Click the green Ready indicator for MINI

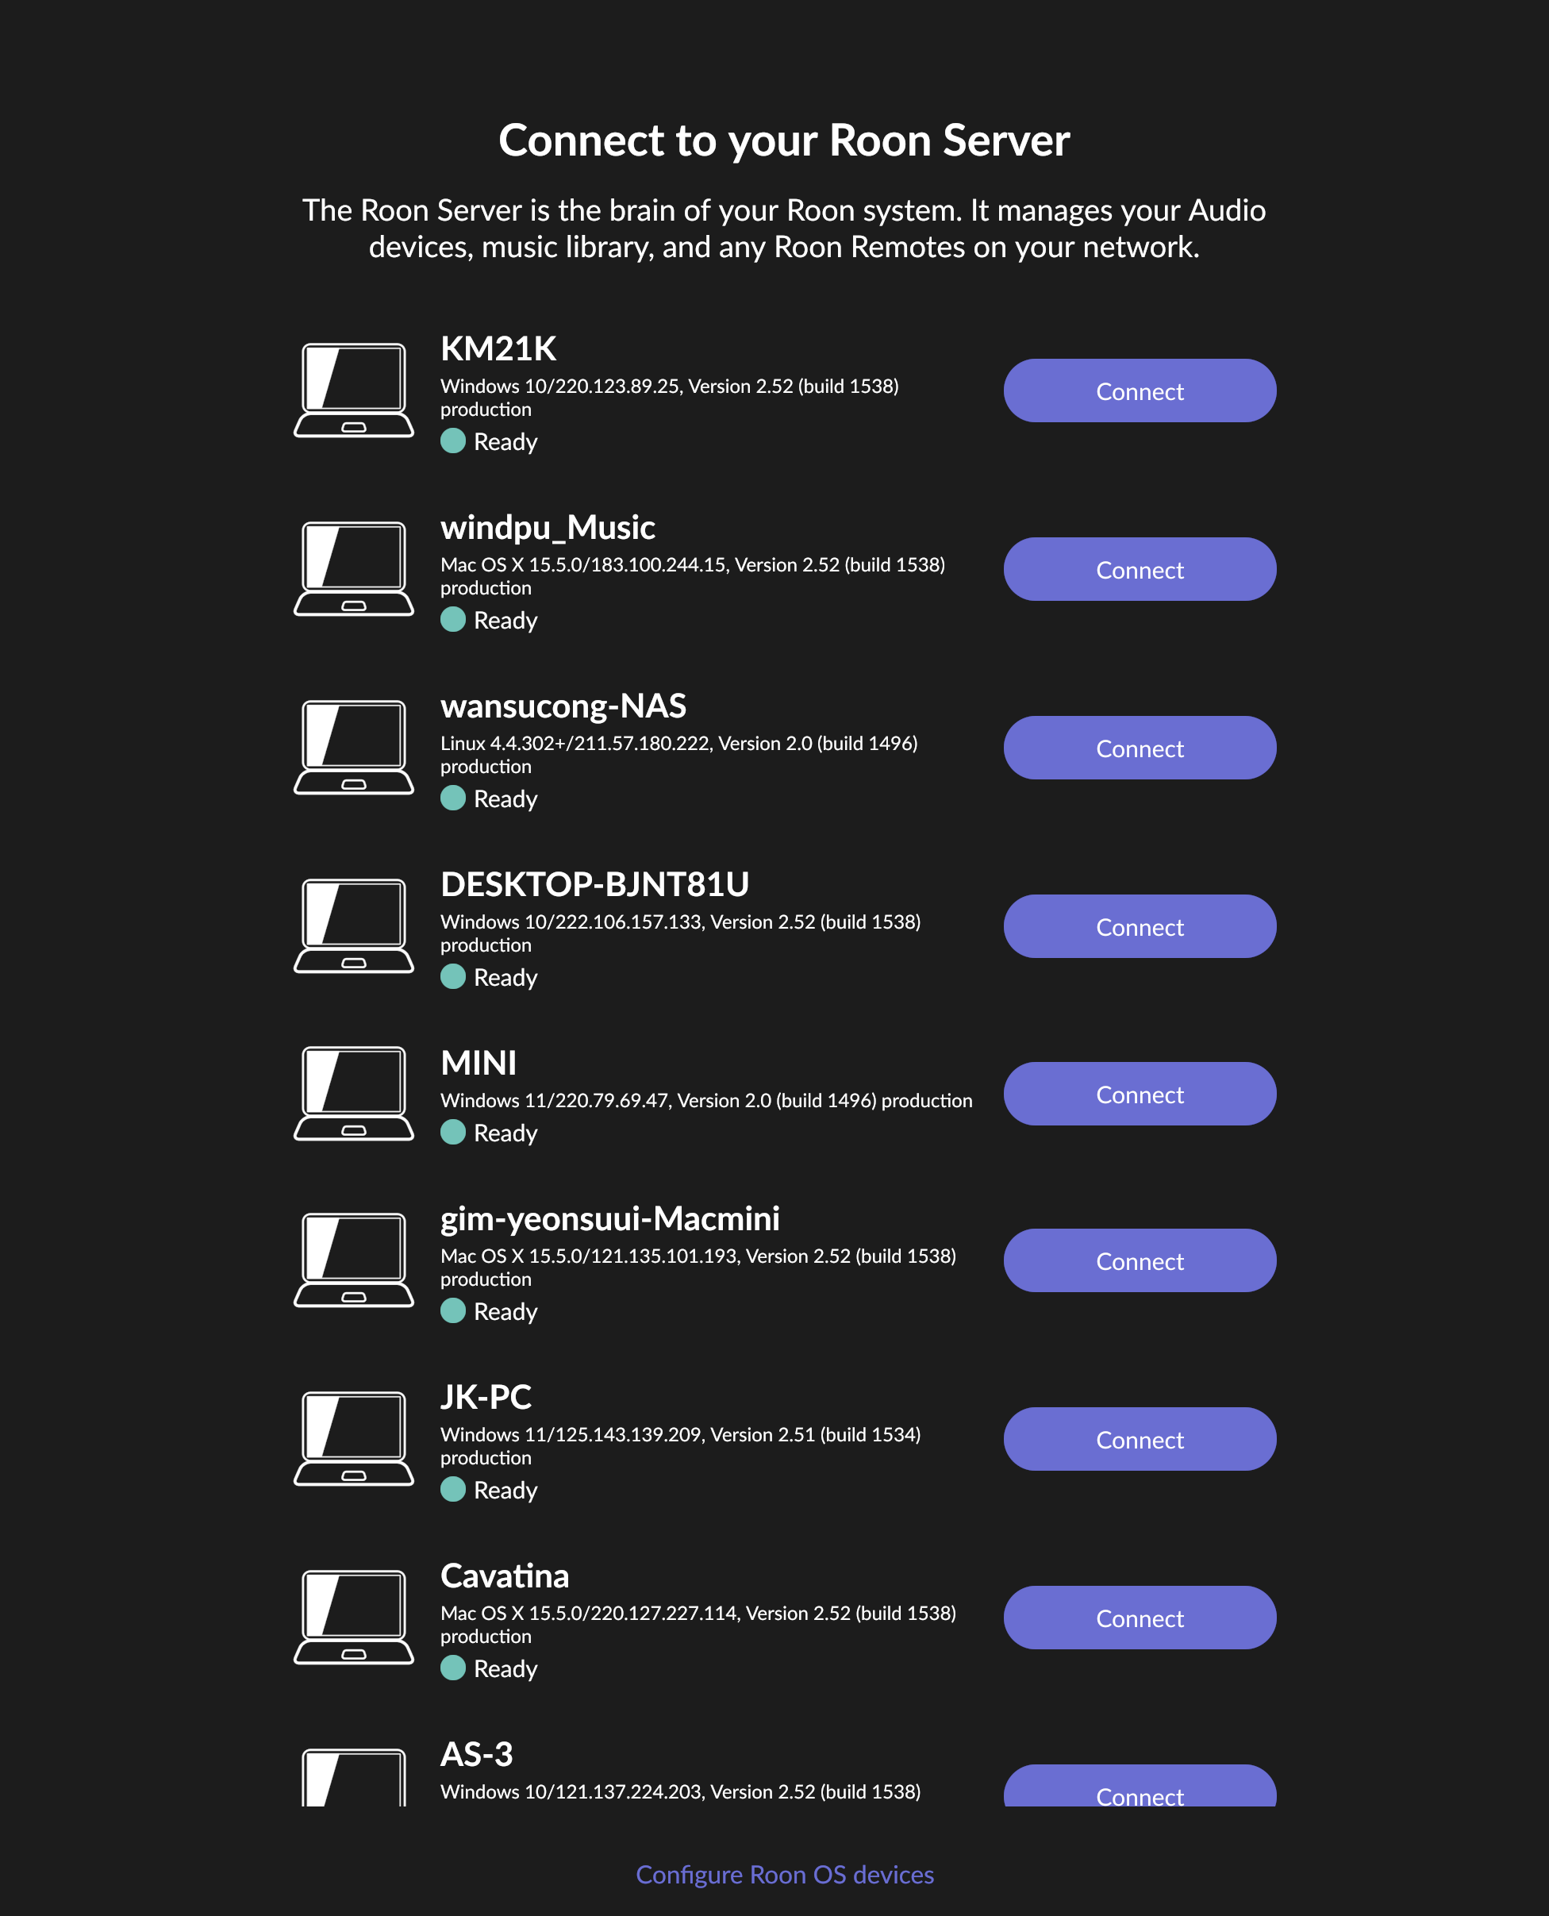[x=453, y=1133]
